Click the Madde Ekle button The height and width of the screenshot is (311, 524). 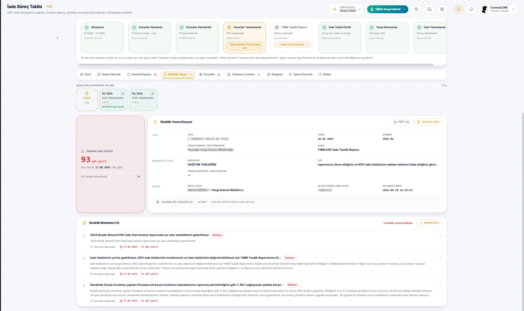pos(429,223)
